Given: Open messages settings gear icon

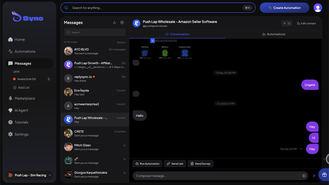Looking at the screenshot, I should [122, 22].
